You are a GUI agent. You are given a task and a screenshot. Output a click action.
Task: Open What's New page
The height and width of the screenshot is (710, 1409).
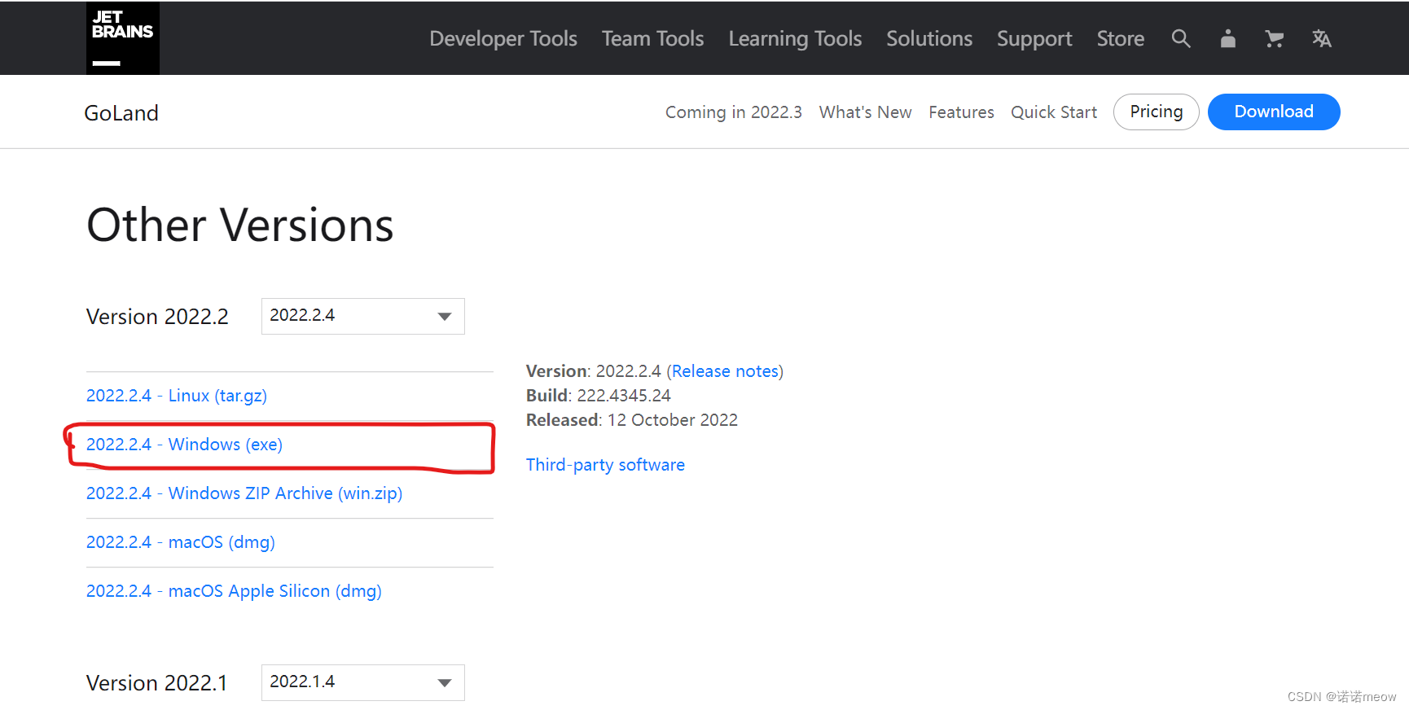pyautogui.click(x=865, y=112)
